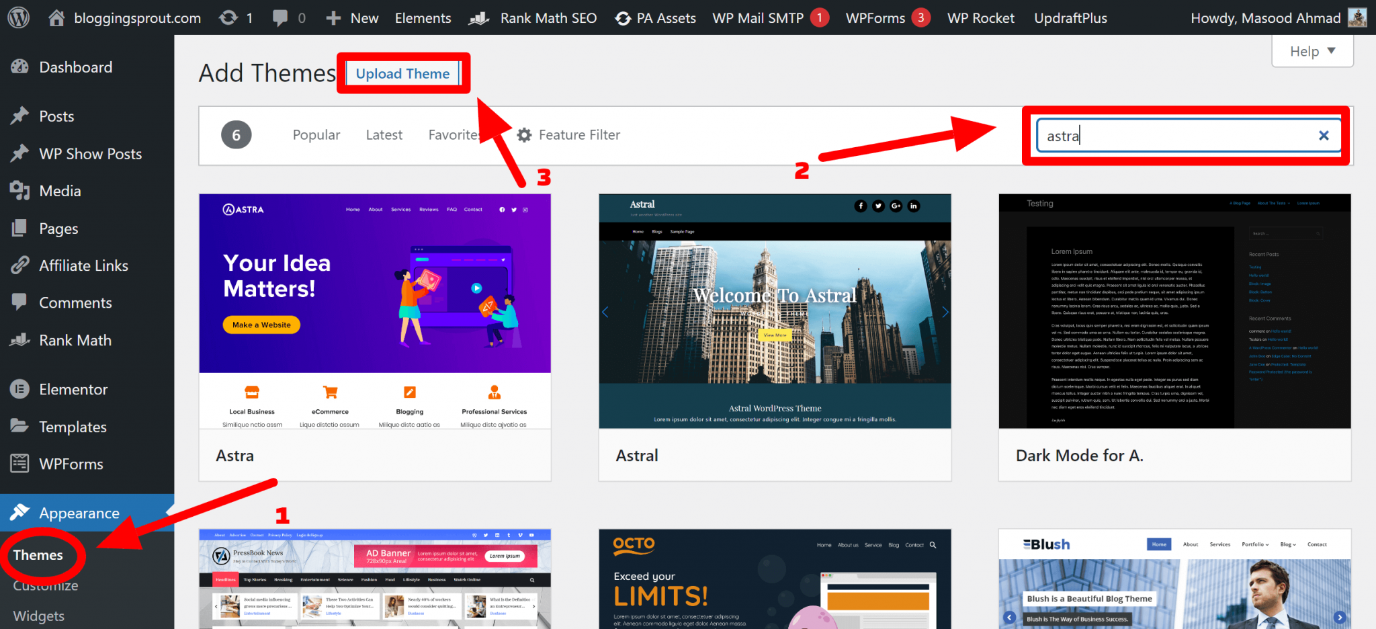
Task: Click the Comments speech bubble sidebar icon
Action: coord(19,302)
